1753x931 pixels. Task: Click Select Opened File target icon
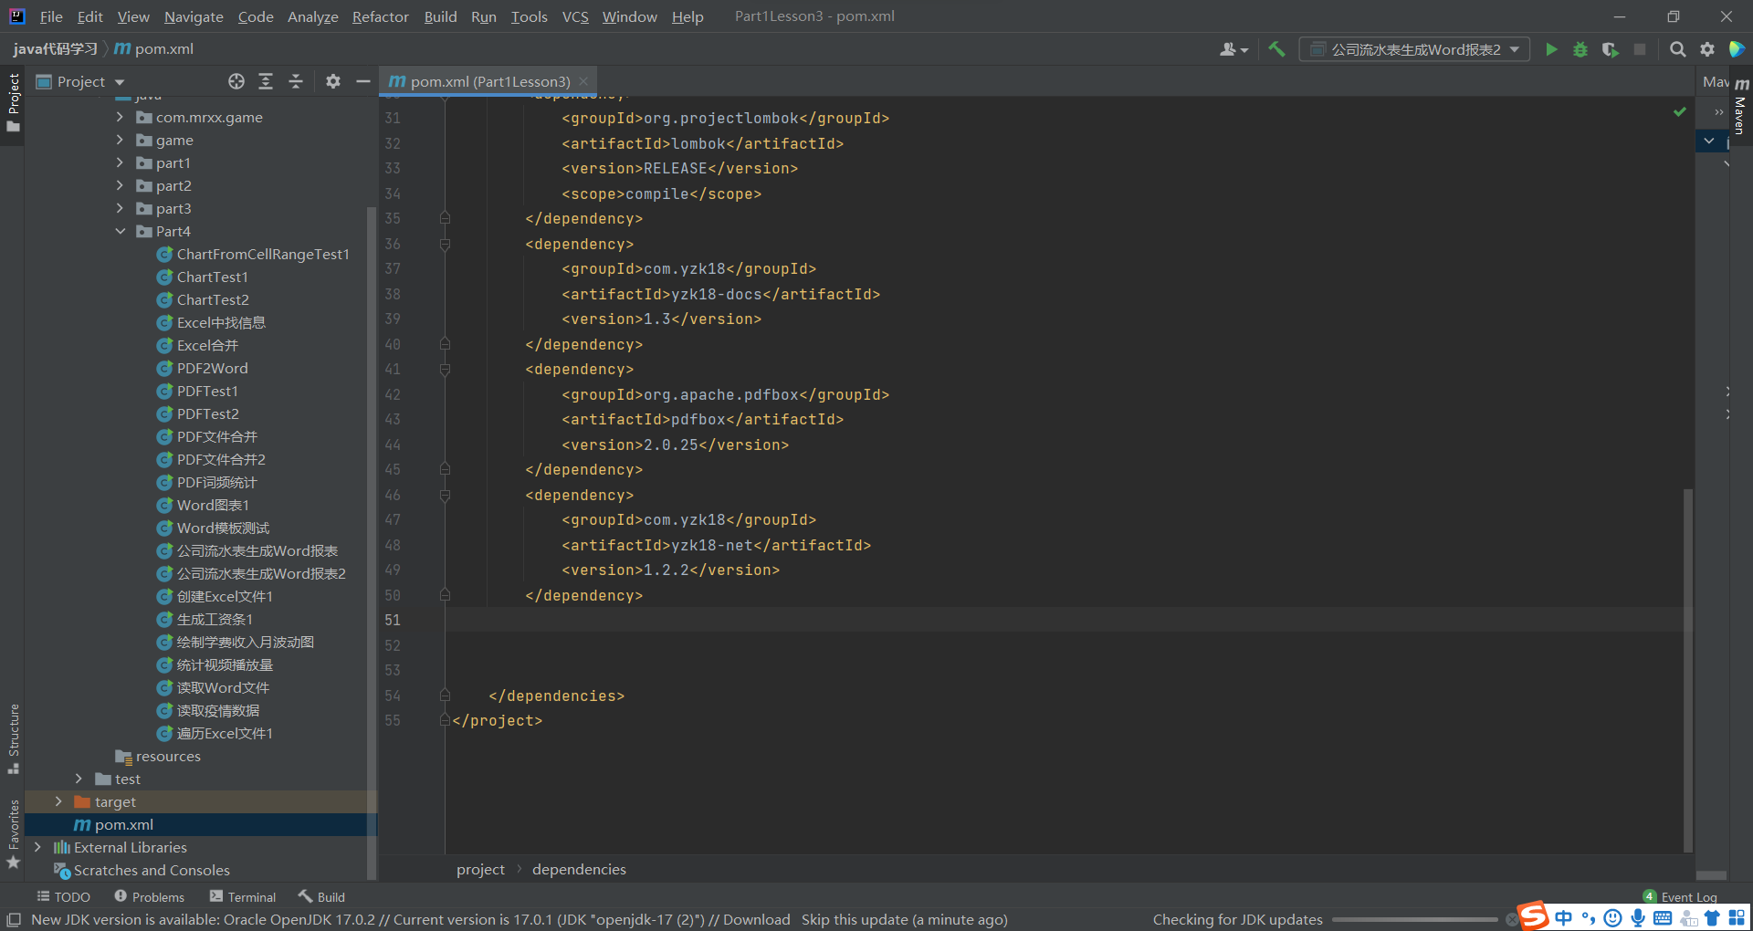click(x=236, y=81)
